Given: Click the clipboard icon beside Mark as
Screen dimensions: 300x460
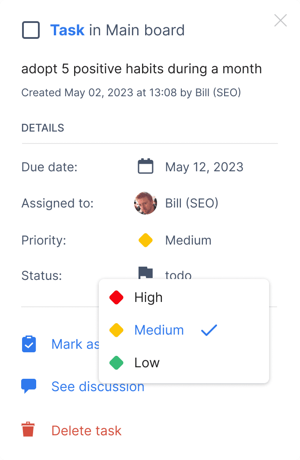Looking at the screenshot, I should coord(29,344).
